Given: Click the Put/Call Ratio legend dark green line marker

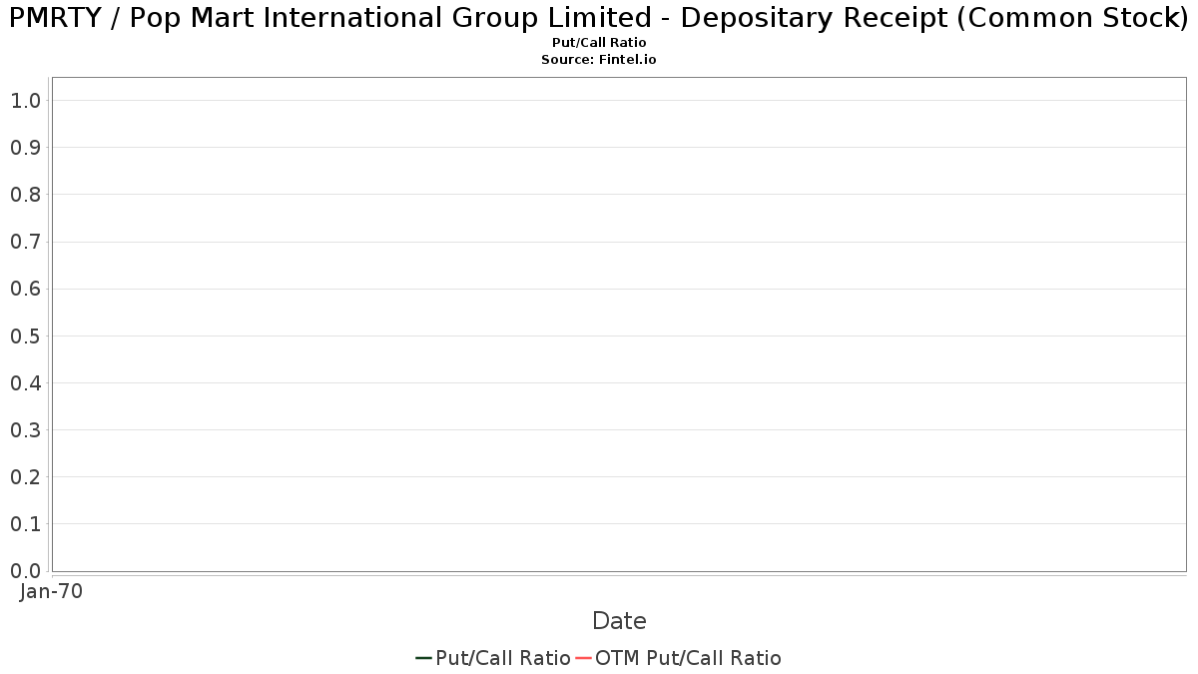Looking at the screenshot, I should tap(423, 658).
